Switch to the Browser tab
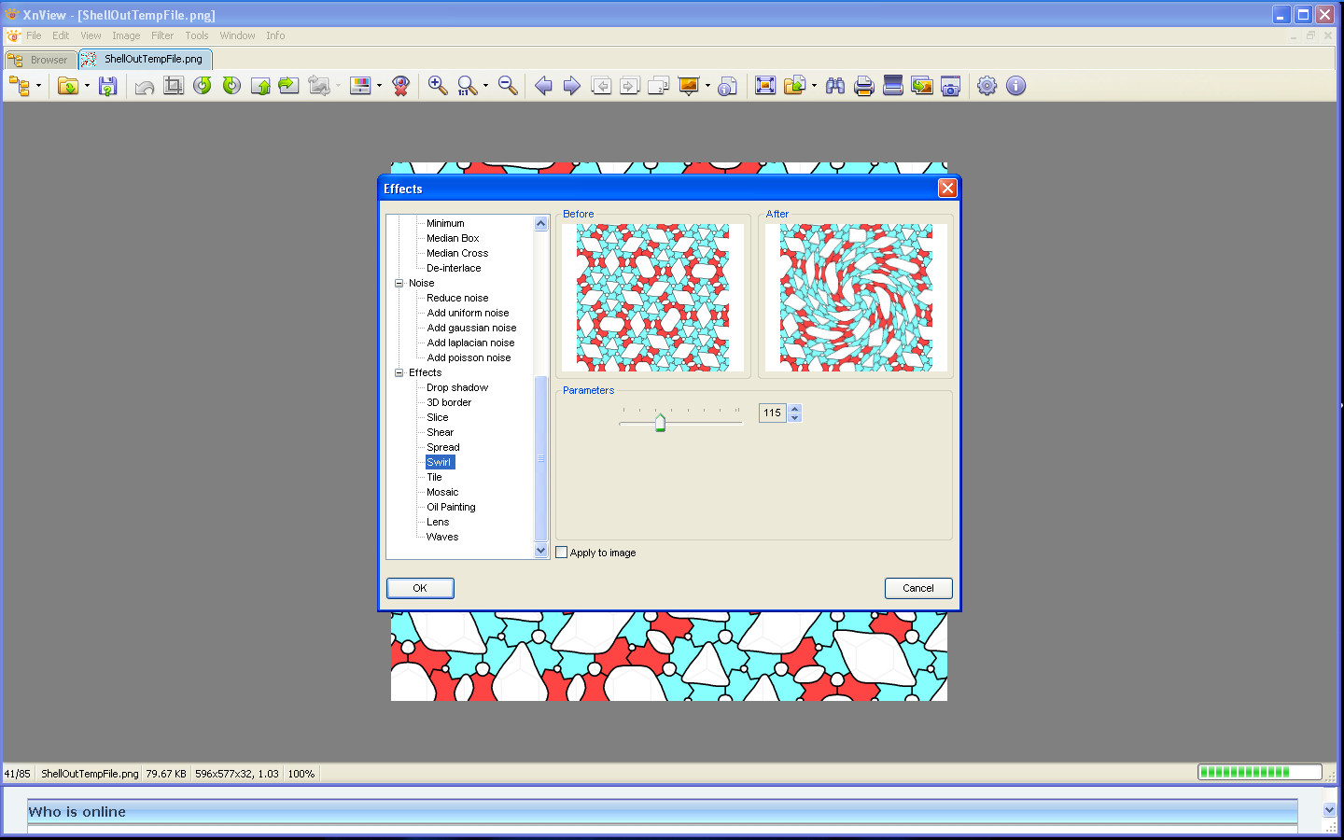The image size is (1344, 840). pos(40,60)
